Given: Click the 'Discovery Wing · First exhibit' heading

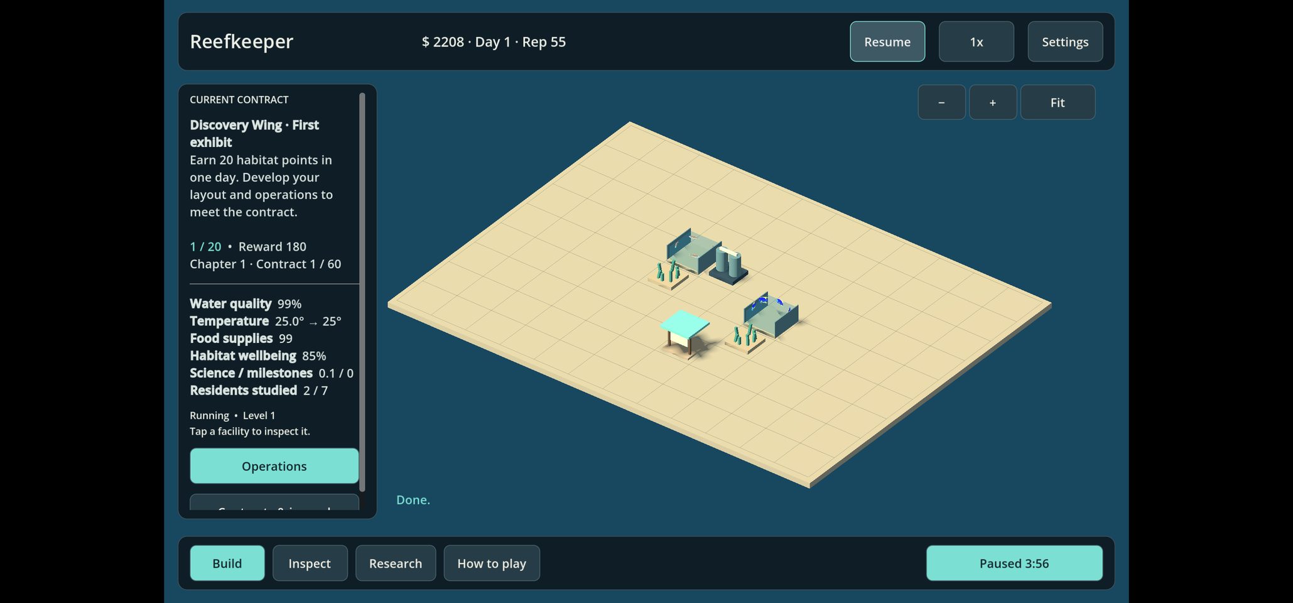Looking at the screenshot, I should pos(254,134).
